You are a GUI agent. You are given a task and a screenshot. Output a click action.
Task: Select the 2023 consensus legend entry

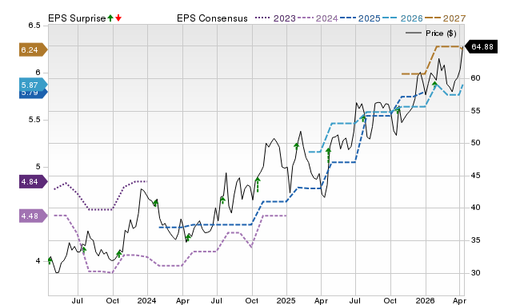pyautogui.click(x=275, y=18)
